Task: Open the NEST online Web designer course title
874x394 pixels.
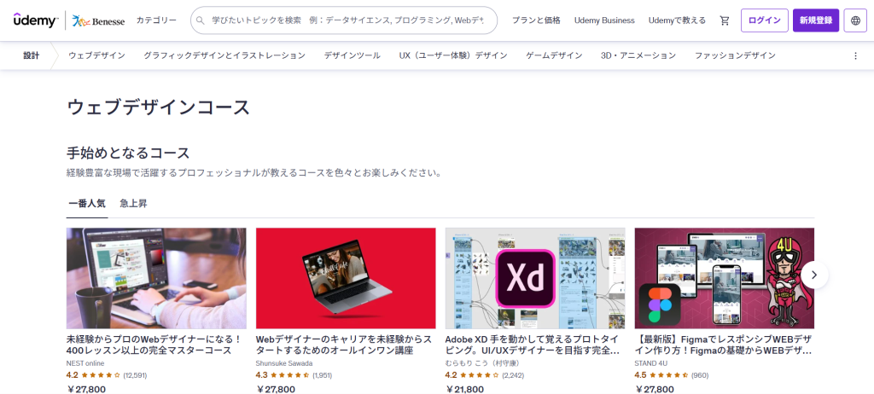Action: pos(155,345)
